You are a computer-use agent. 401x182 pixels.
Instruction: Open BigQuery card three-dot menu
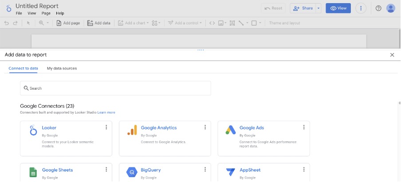(205, 170)
